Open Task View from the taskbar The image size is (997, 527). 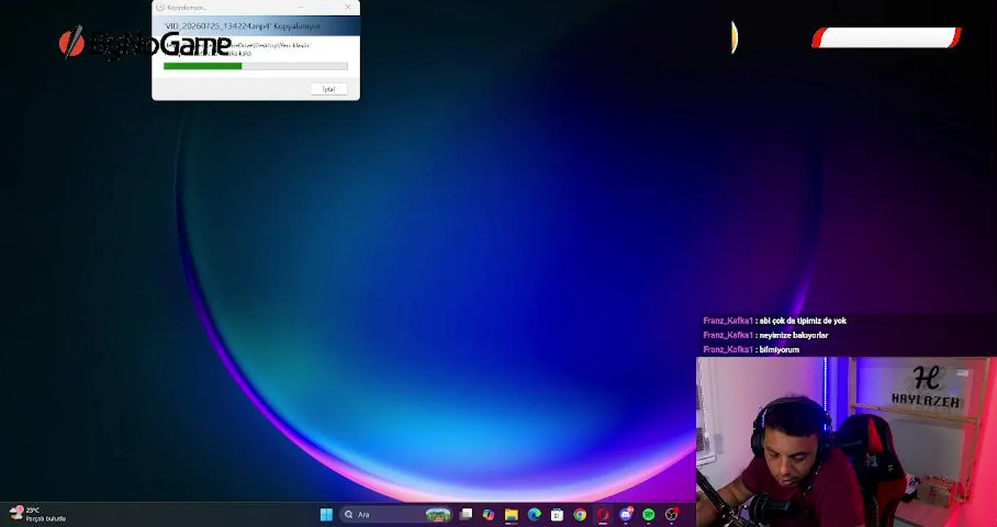466,515
